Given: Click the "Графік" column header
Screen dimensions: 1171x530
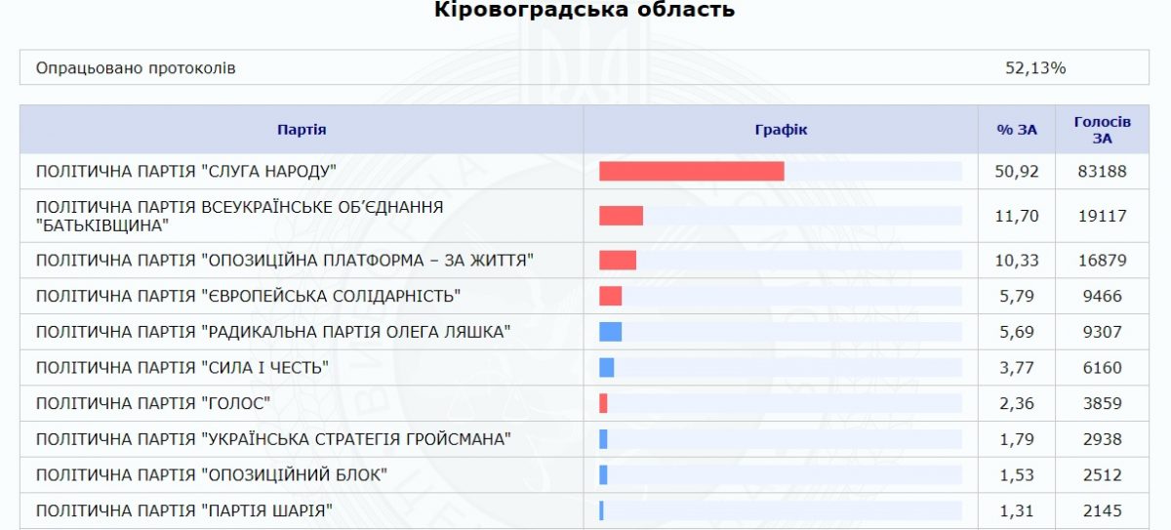Looking at the screenshot, I should [x=781, y=130].
